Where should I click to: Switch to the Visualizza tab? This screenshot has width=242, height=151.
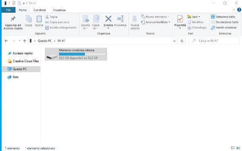coord(59,10)
